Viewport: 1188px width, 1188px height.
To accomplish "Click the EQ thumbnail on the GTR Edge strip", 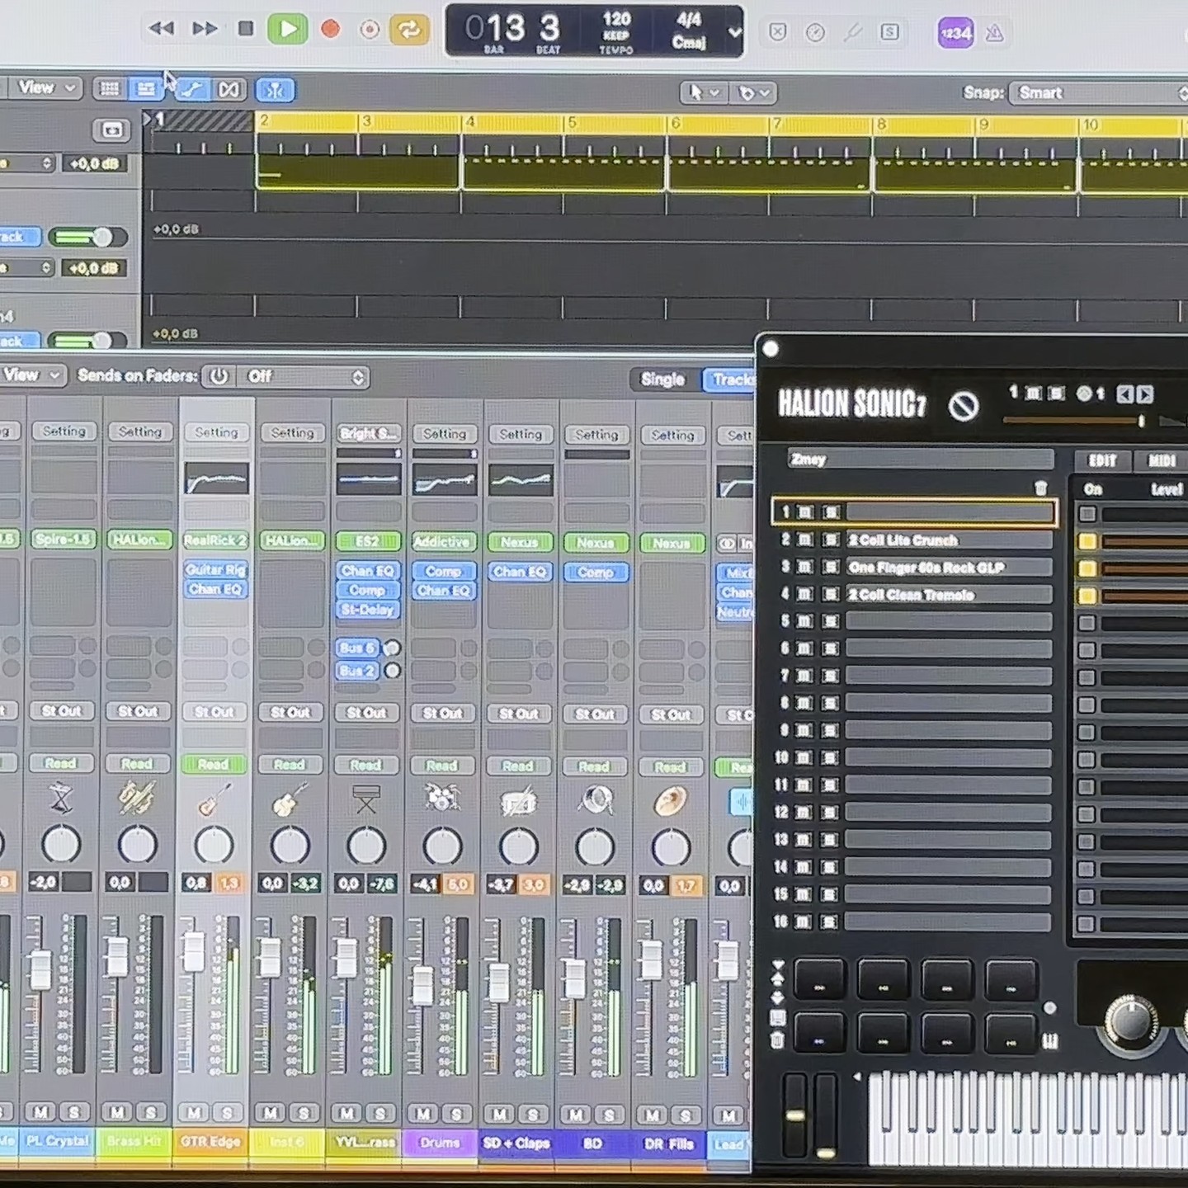I will click(x=216, y=478).
